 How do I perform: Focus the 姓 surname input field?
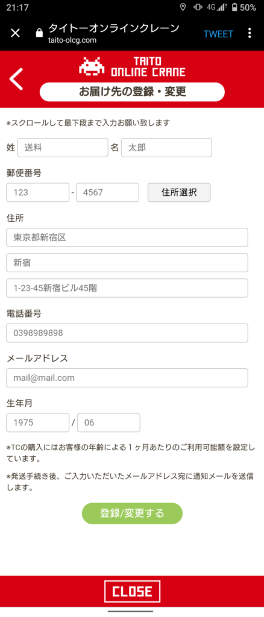click(63, 148)
